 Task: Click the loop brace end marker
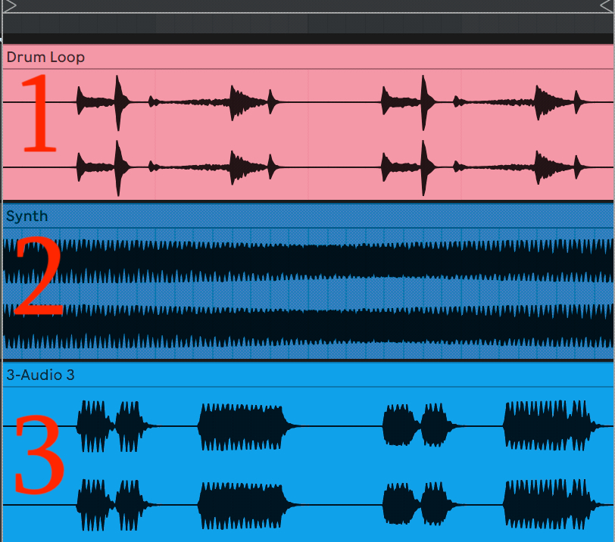coord(607,6)
